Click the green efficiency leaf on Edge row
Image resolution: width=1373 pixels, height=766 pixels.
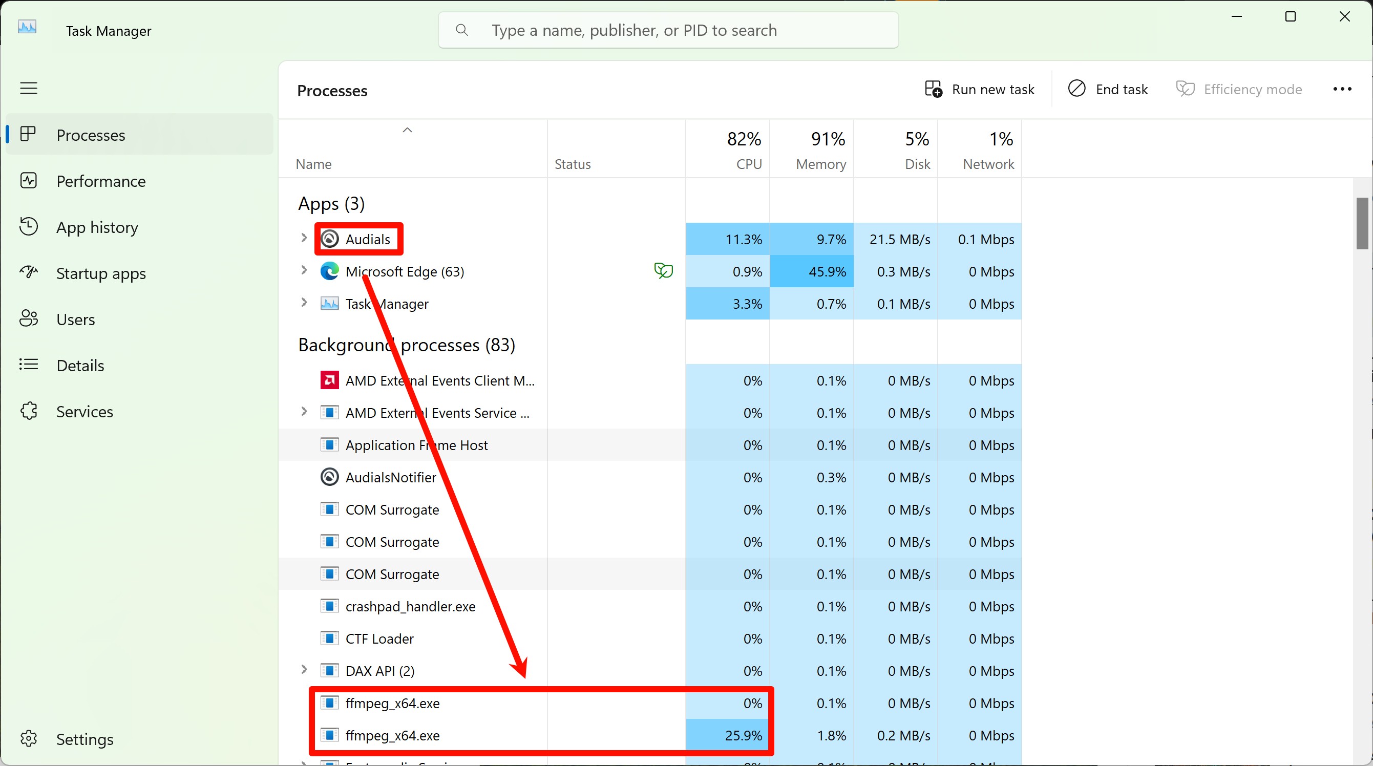(x=664, y=271)
